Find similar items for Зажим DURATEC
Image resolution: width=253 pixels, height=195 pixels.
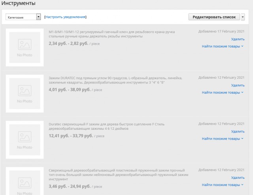point(223,93)
